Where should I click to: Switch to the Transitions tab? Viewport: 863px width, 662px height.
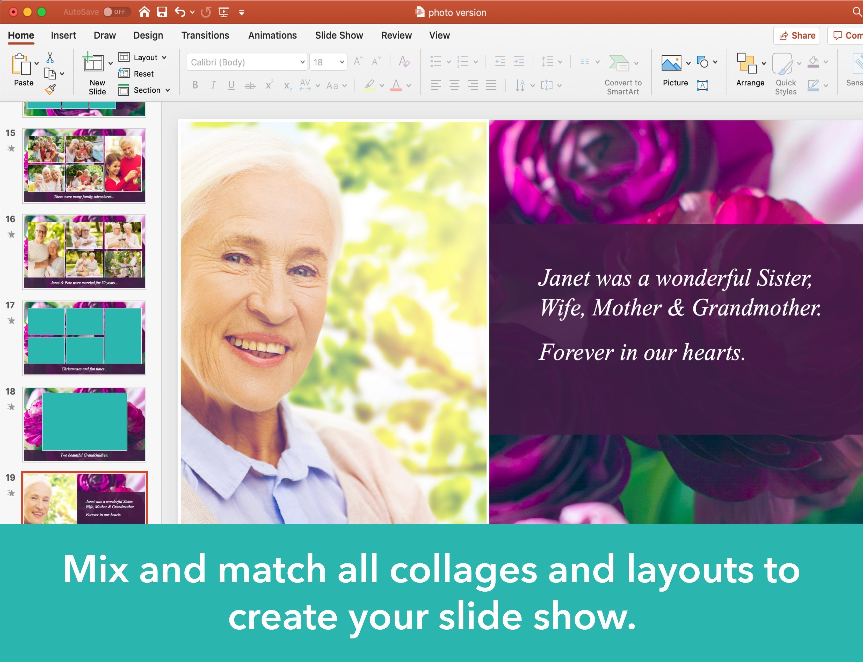pyautogui.click(x=205, y=35)
